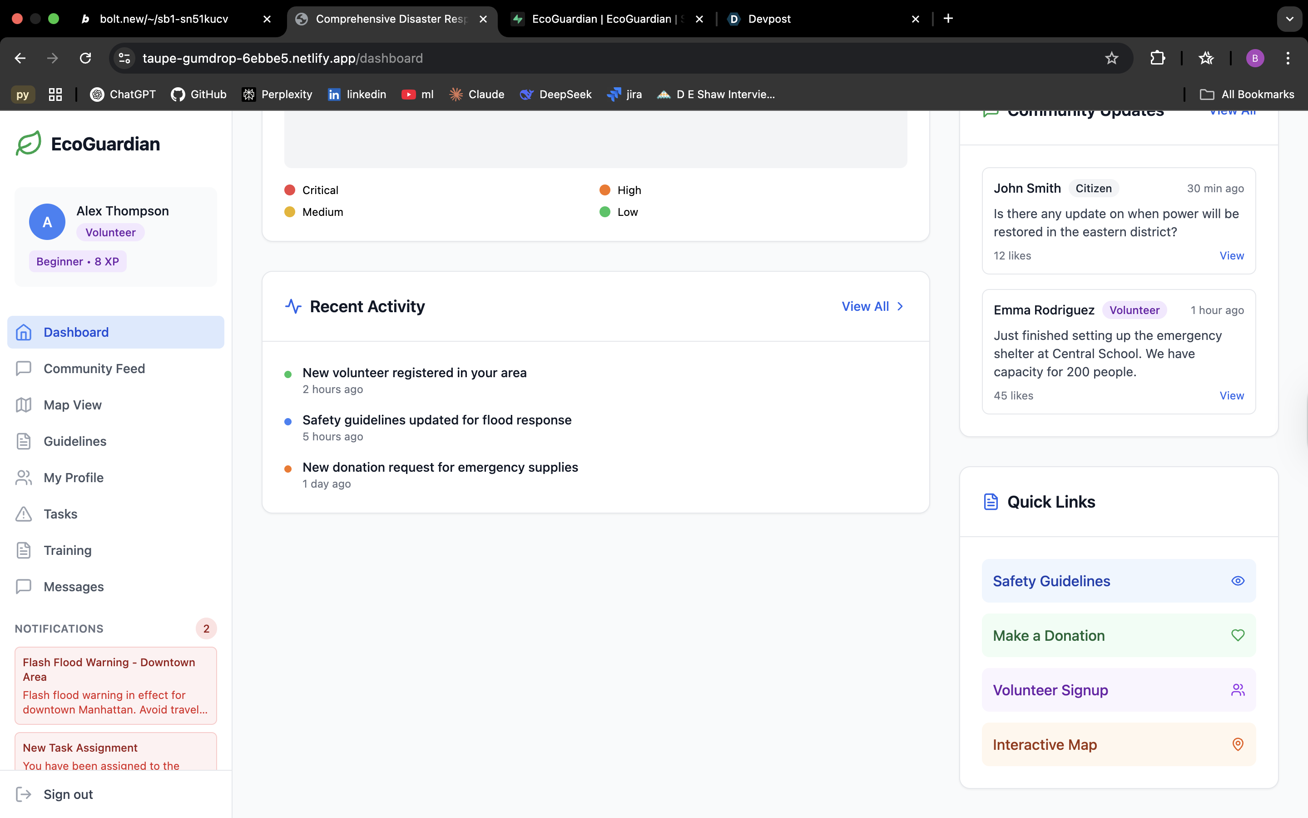Screen dimensions: 1308x818
Task: Click the Tasks warning triangle icon
Action: click(x=24, y=514)
